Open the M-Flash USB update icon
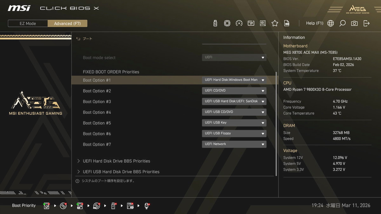The image size is (381, 214). click(x=215, y=23)
